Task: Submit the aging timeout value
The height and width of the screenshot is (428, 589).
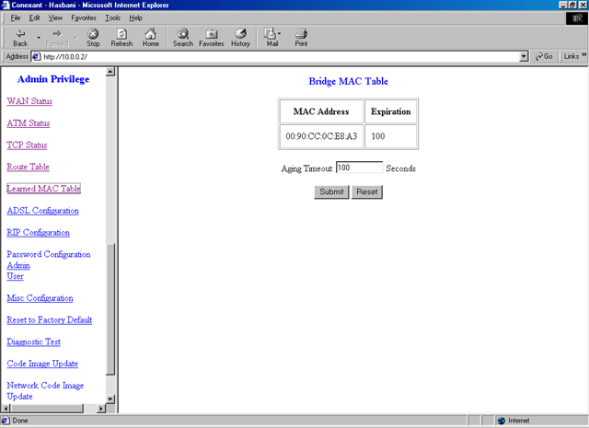Action: pyautogui.click(x=331, y=191)
